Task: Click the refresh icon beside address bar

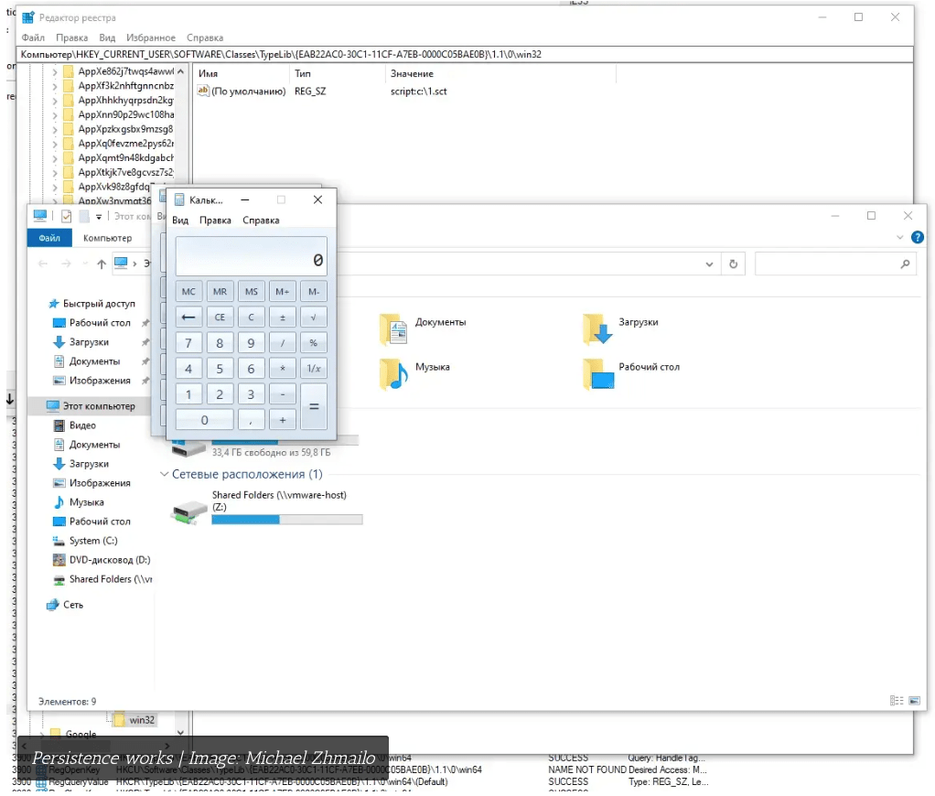Action: click(733, 264)
